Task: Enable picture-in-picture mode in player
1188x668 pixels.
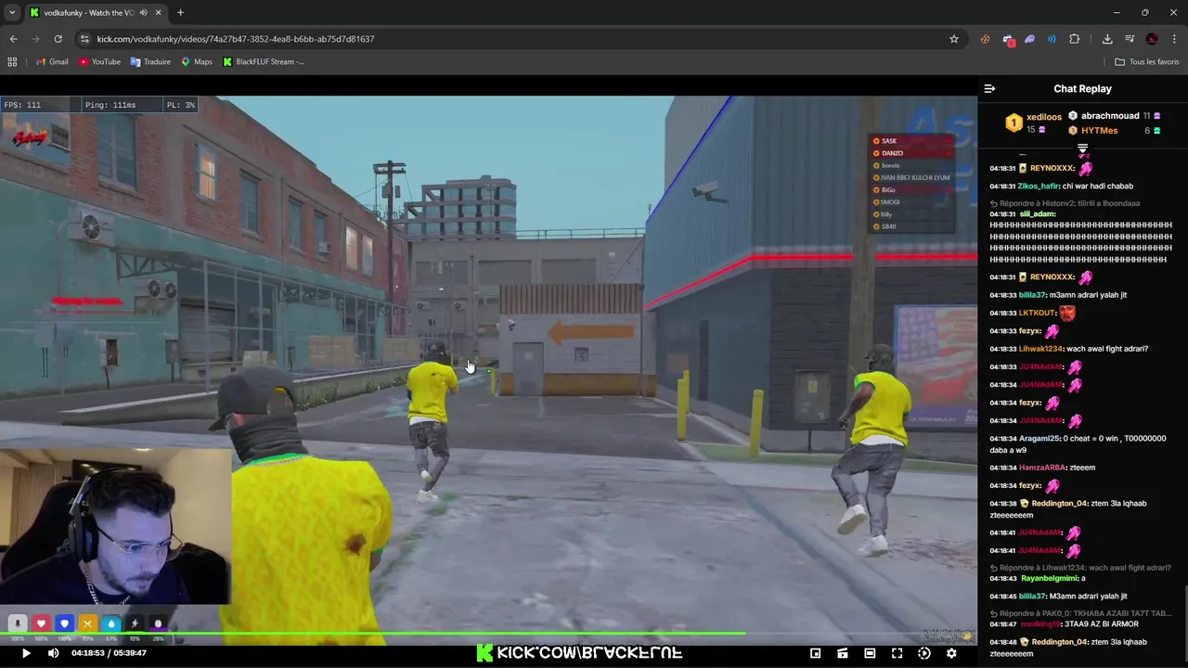Action: (x=815, y=653)
